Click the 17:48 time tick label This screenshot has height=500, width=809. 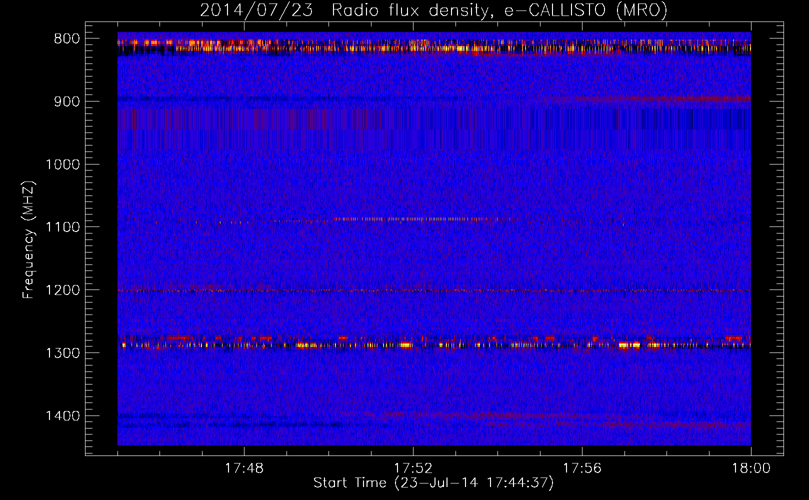244,468
